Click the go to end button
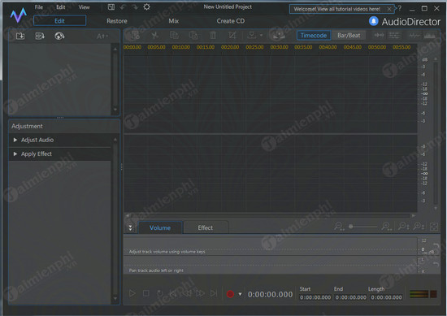The width and height of the screenshot is (447, 316). 214,293
